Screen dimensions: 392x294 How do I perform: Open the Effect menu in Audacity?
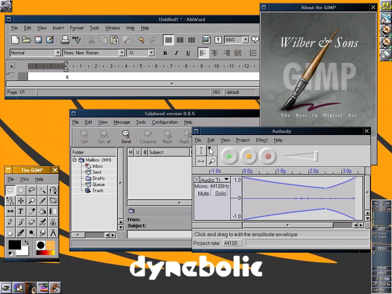[262, 140]
